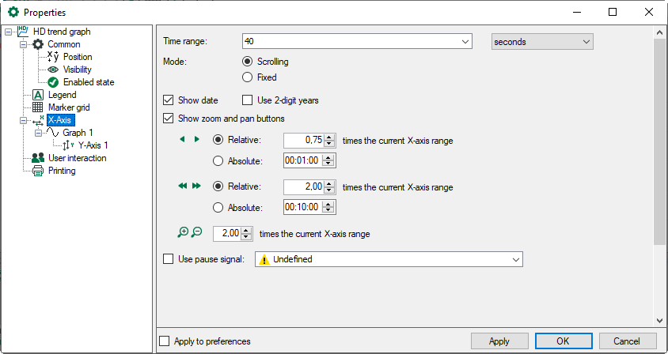This screenshot has height=354, width=668.
Task: Click the User interaction people icon
Action: coord(37,158)
